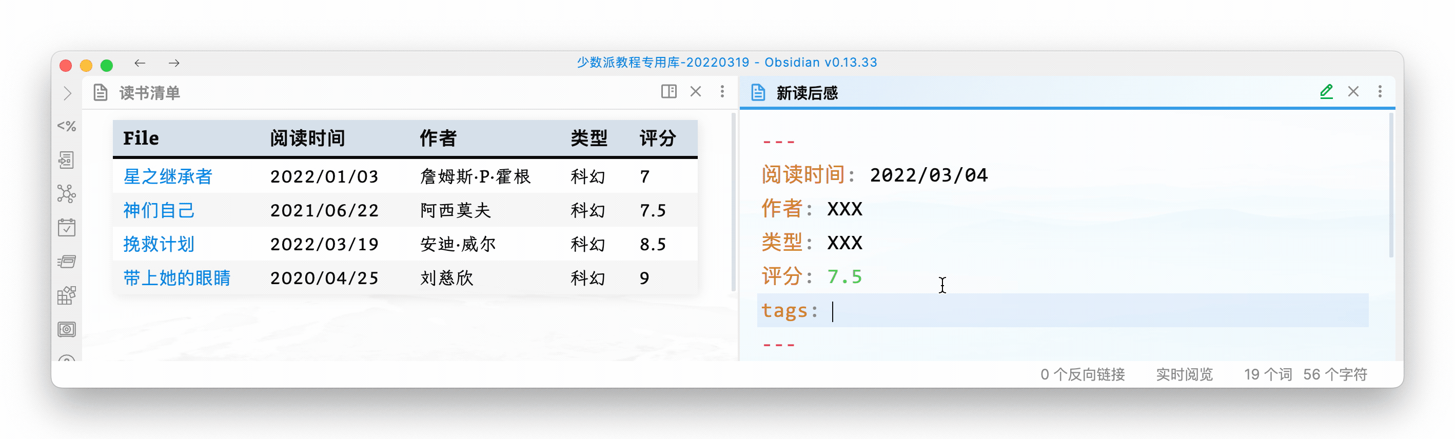This screenshot has height=439, width=1455.
Task: Click the 0 个反向链接 status item
Action: click(x=1082, y=374)
